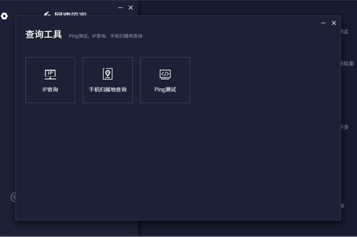Image resolution: width=357 pixels, height=237 pixels.
Task: Click the IP monitor icon
Action: pyautogui.click(x=50, y=74)
